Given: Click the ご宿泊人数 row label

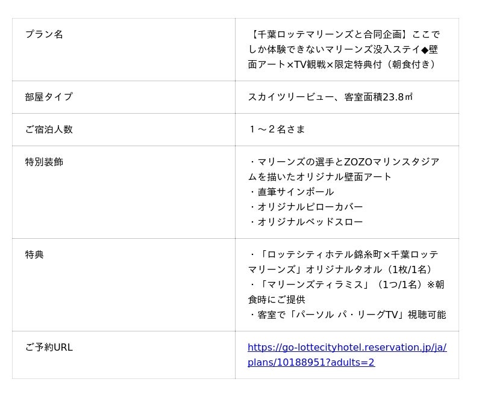Looking at the screenshot, I should 49,129.
